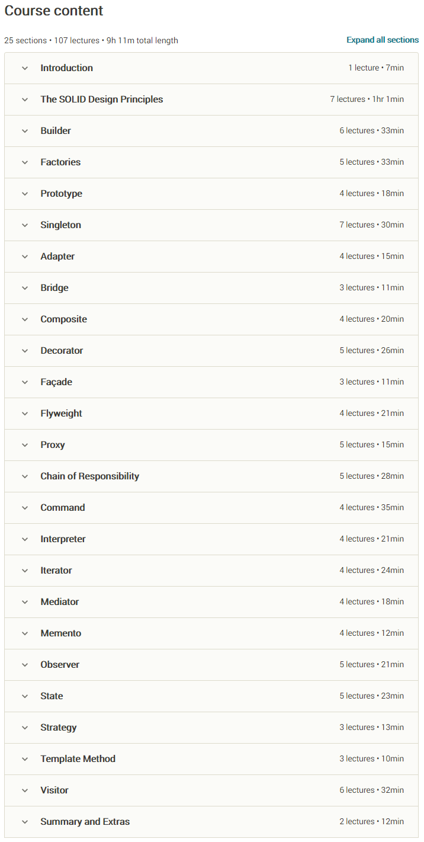Click the Summary and Extras heading
The image size is (424, 842).
85,822
